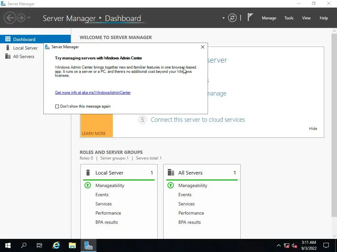This screenshot has width=337, height=252.
Task: Open Services in the Local Server tile
Action: pos(103,204)
